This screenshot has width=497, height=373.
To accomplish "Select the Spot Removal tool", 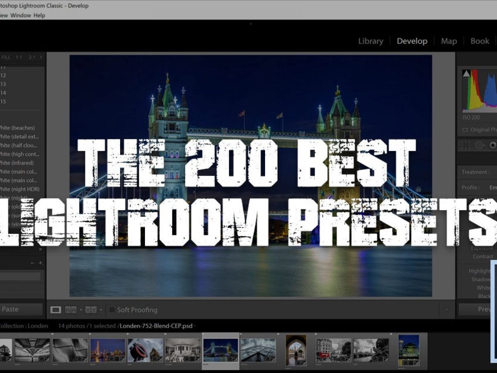I will pos(479,145).
